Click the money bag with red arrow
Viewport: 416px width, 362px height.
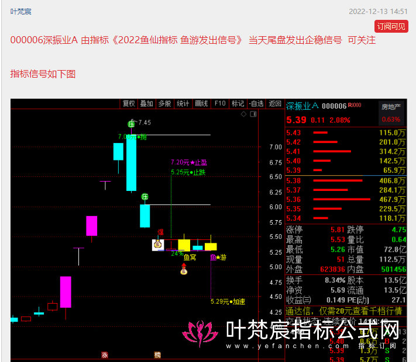[184, 269]
